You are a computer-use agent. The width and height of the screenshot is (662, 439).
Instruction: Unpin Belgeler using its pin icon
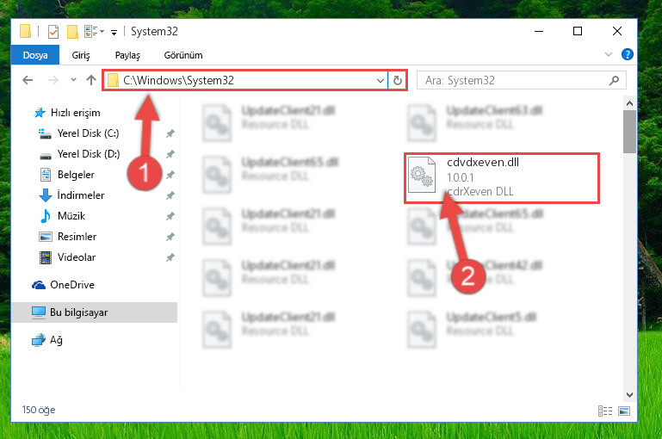(170, 175)
